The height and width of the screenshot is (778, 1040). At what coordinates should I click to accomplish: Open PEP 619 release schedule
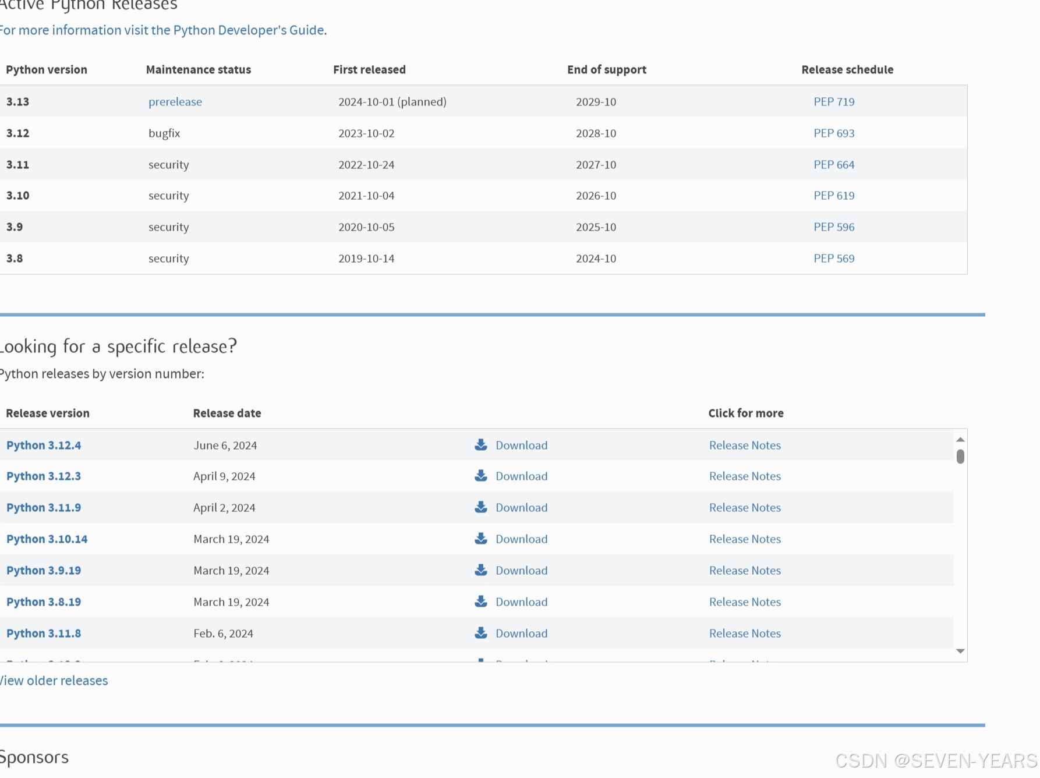click(x=834, y=195)
